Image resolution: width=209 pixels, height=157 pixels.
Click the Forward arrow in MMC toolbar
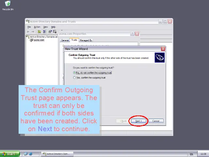(x=33, y=32)
